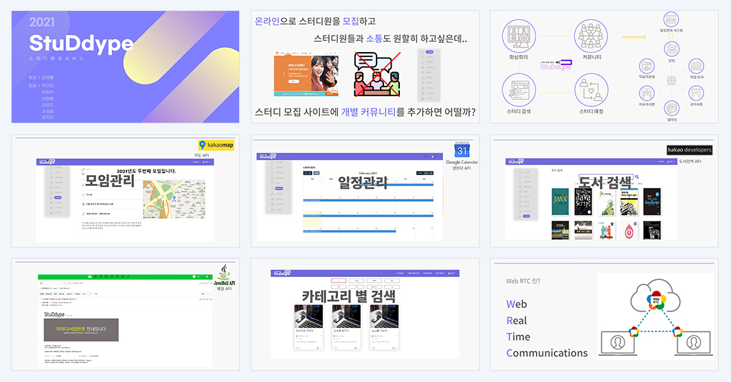Click the kakao developers badge
This screenshot has width=731, height=382.
coord(690,150)
